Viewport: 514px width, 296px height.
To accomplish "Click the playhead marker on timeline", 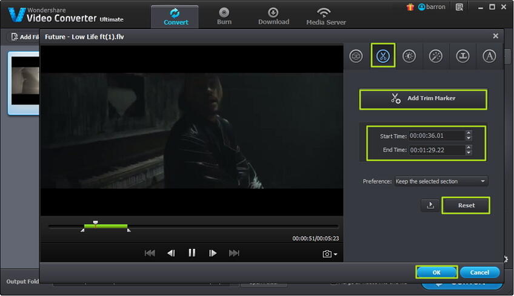I will (x=95, y=223).
